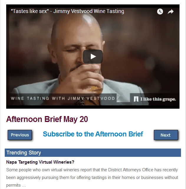186x189 pixels.
Task: Click the "Wine Tasting with Jimmy Vestvood" caption banner
Action: tap(63, 98)
